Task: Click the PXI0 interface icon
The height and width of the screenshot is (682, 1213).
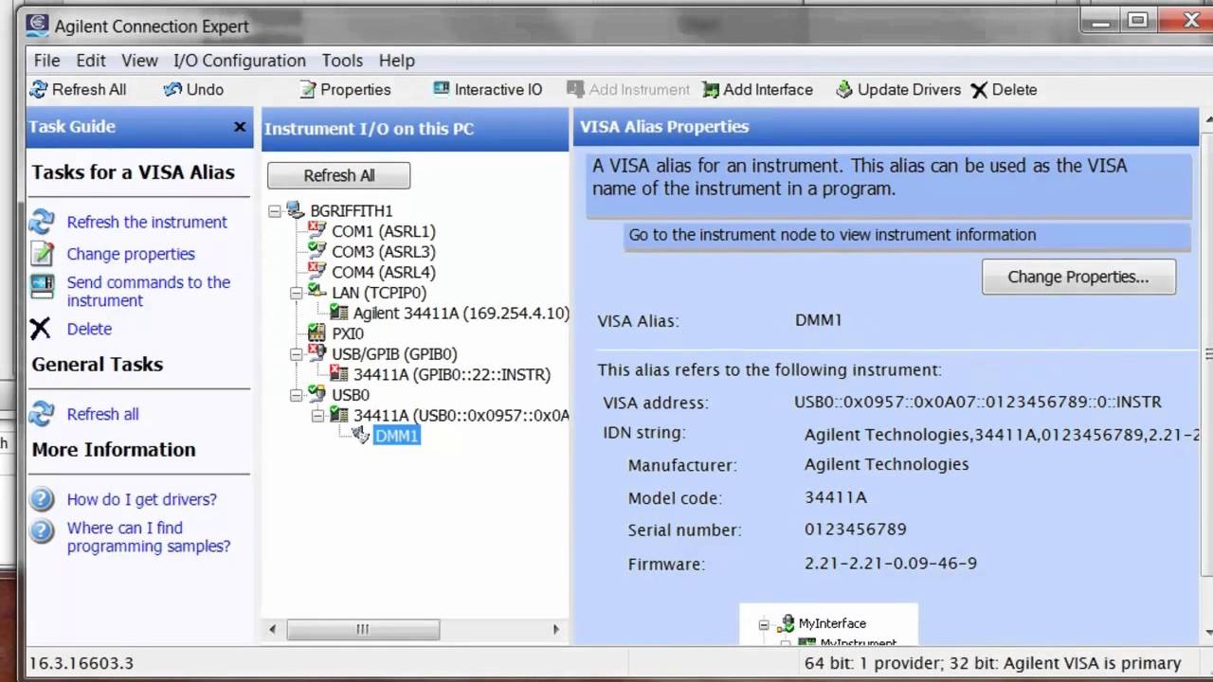Action: pyautogui.click(x=317, y=333)
